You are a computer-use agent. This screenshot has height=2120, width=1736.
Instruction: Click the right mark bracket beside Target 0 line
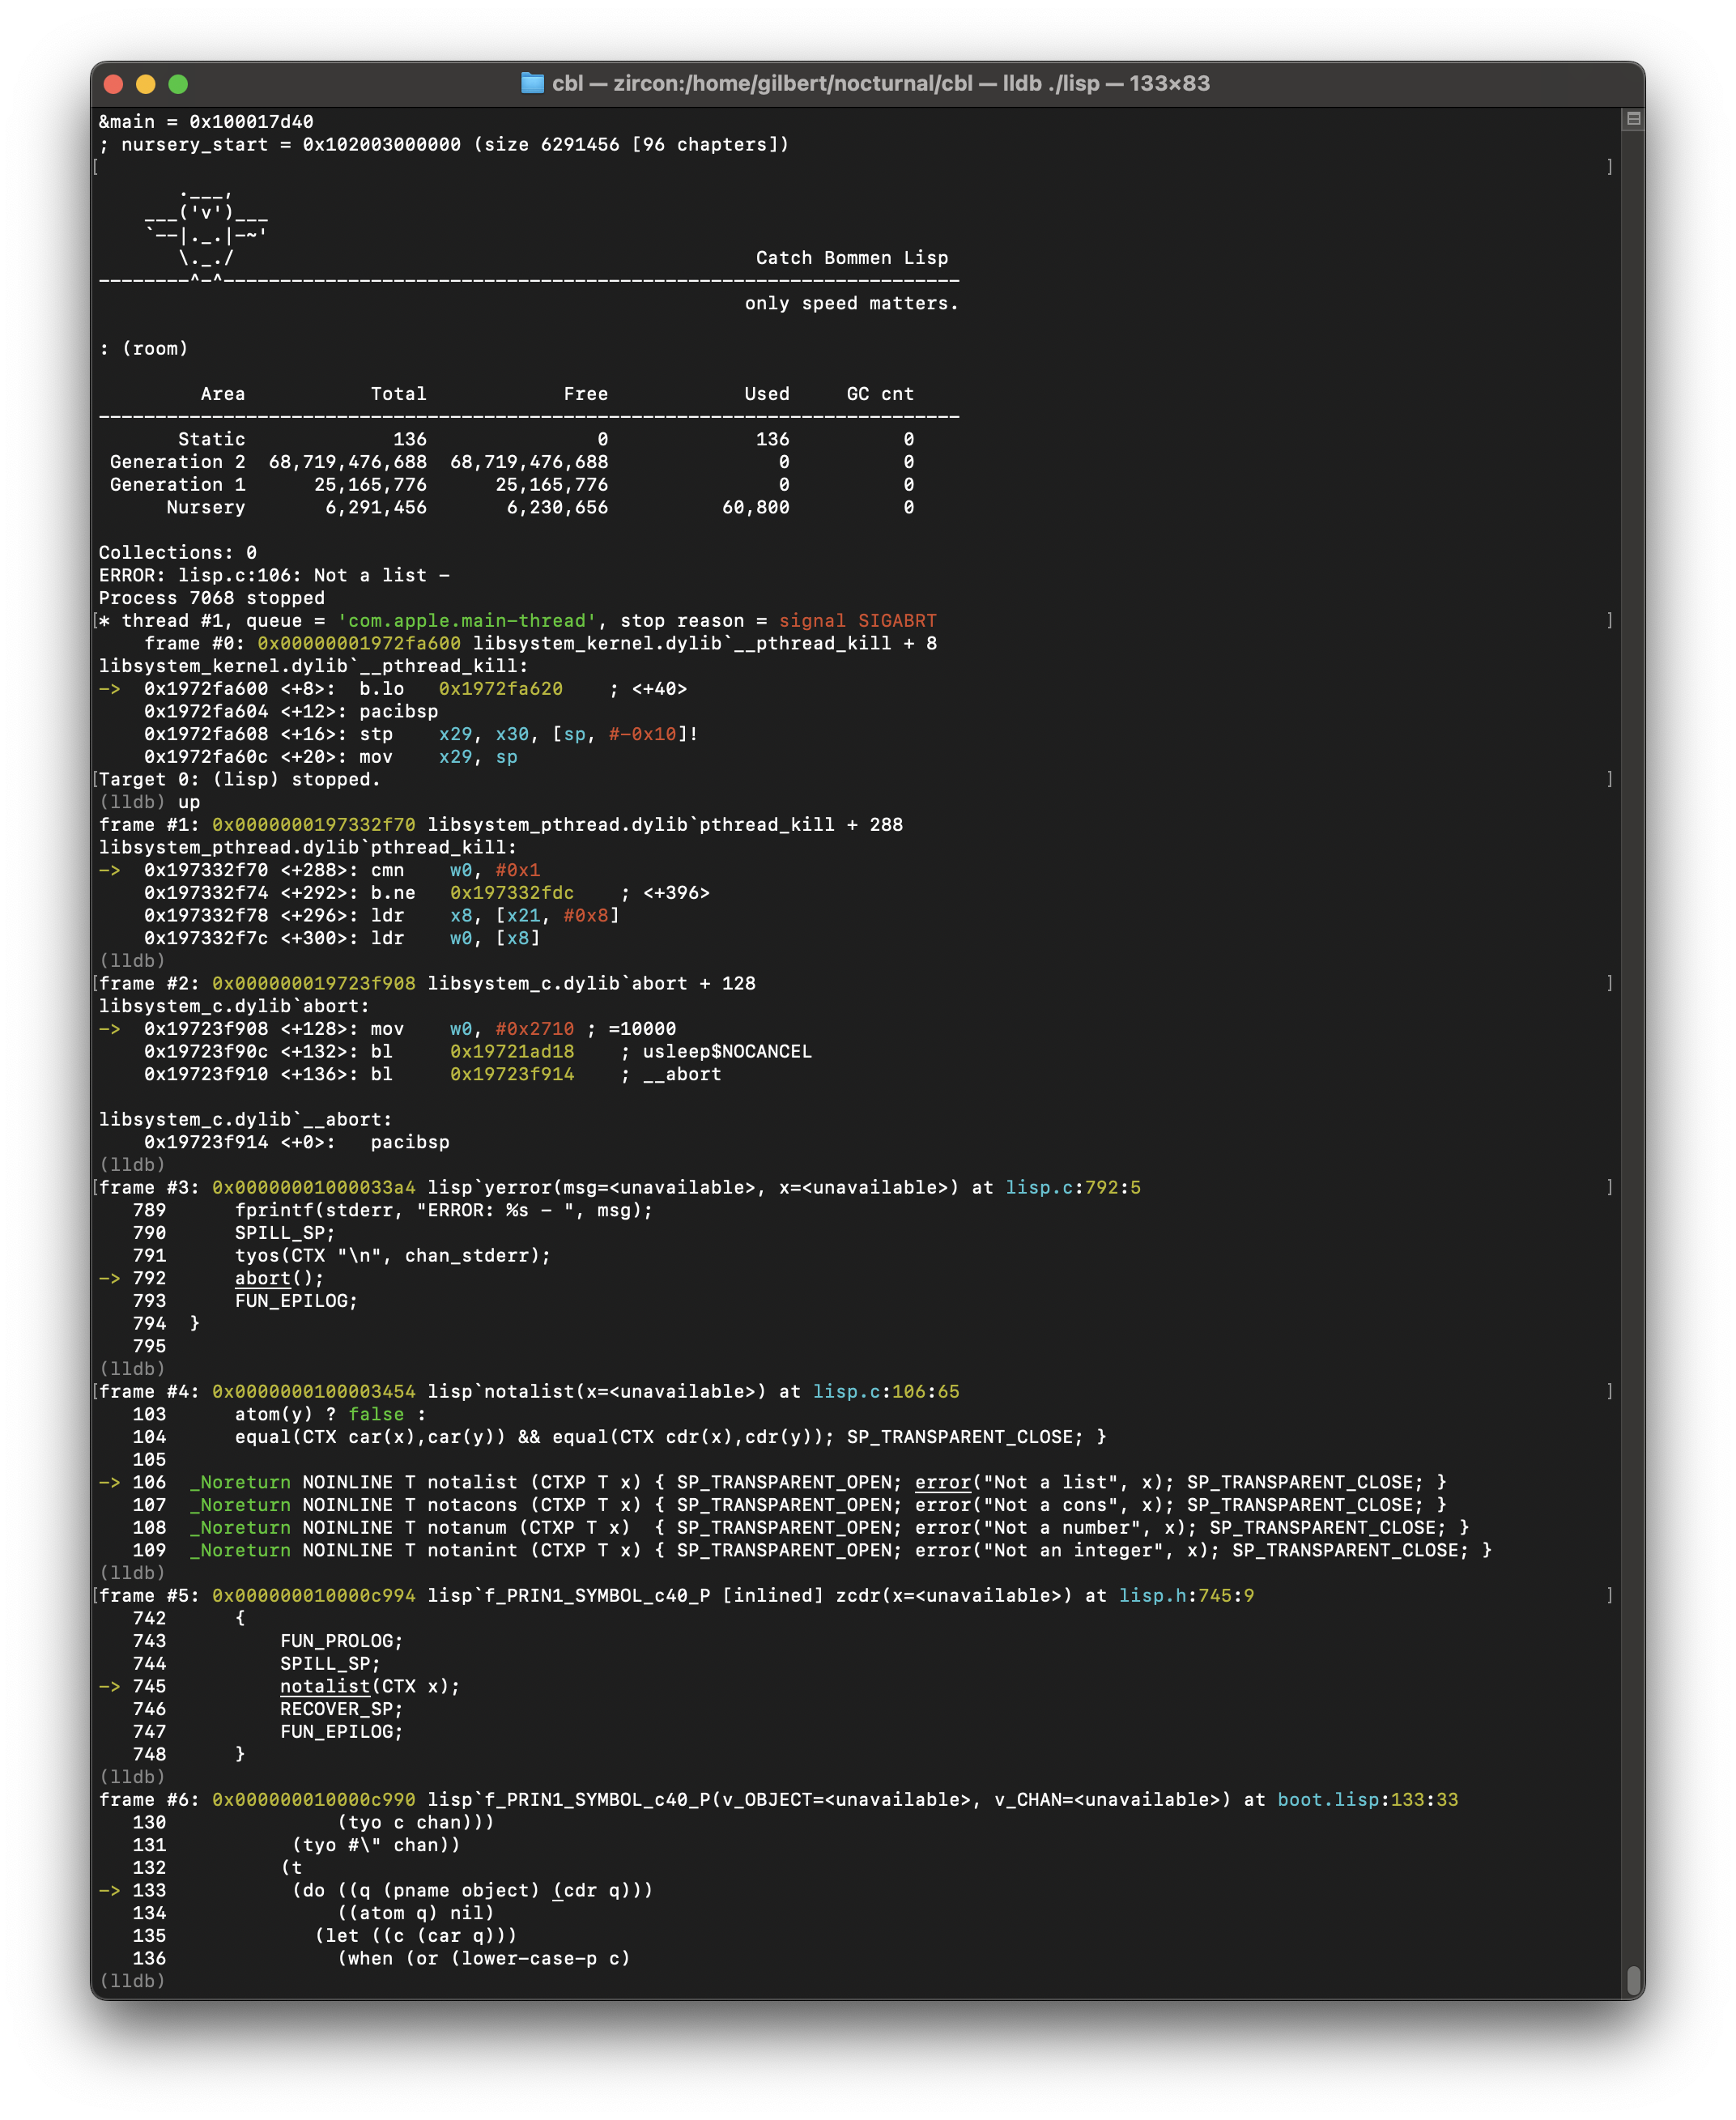1609,779
